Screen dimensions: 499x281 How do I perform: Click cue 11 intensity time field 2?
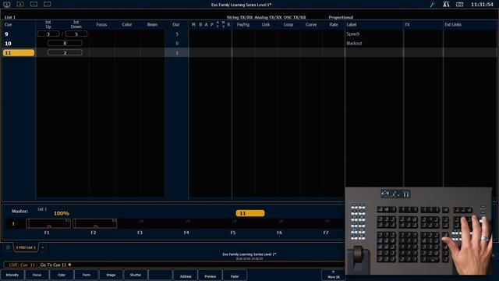click(65, 52)
